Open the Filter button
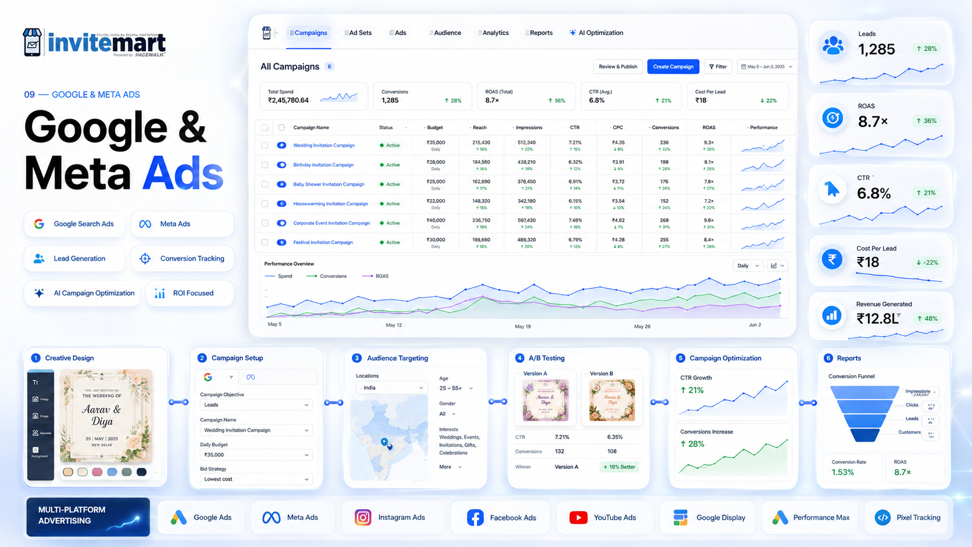Image resolution: width=972 pixels, height=547 pixels. [x=718, y=67]
